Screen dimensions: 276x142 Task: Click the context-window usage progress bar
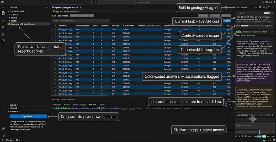[x=253, y=26]
